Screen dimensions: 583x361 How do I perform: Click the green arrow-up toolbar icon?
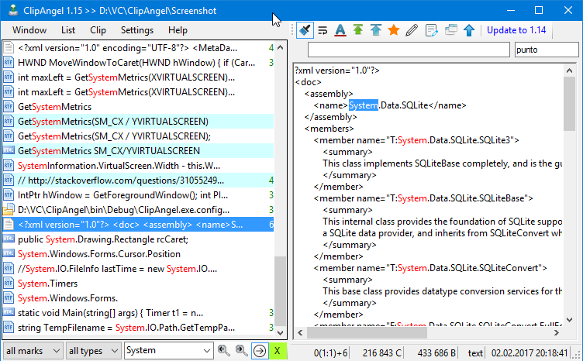358,30
